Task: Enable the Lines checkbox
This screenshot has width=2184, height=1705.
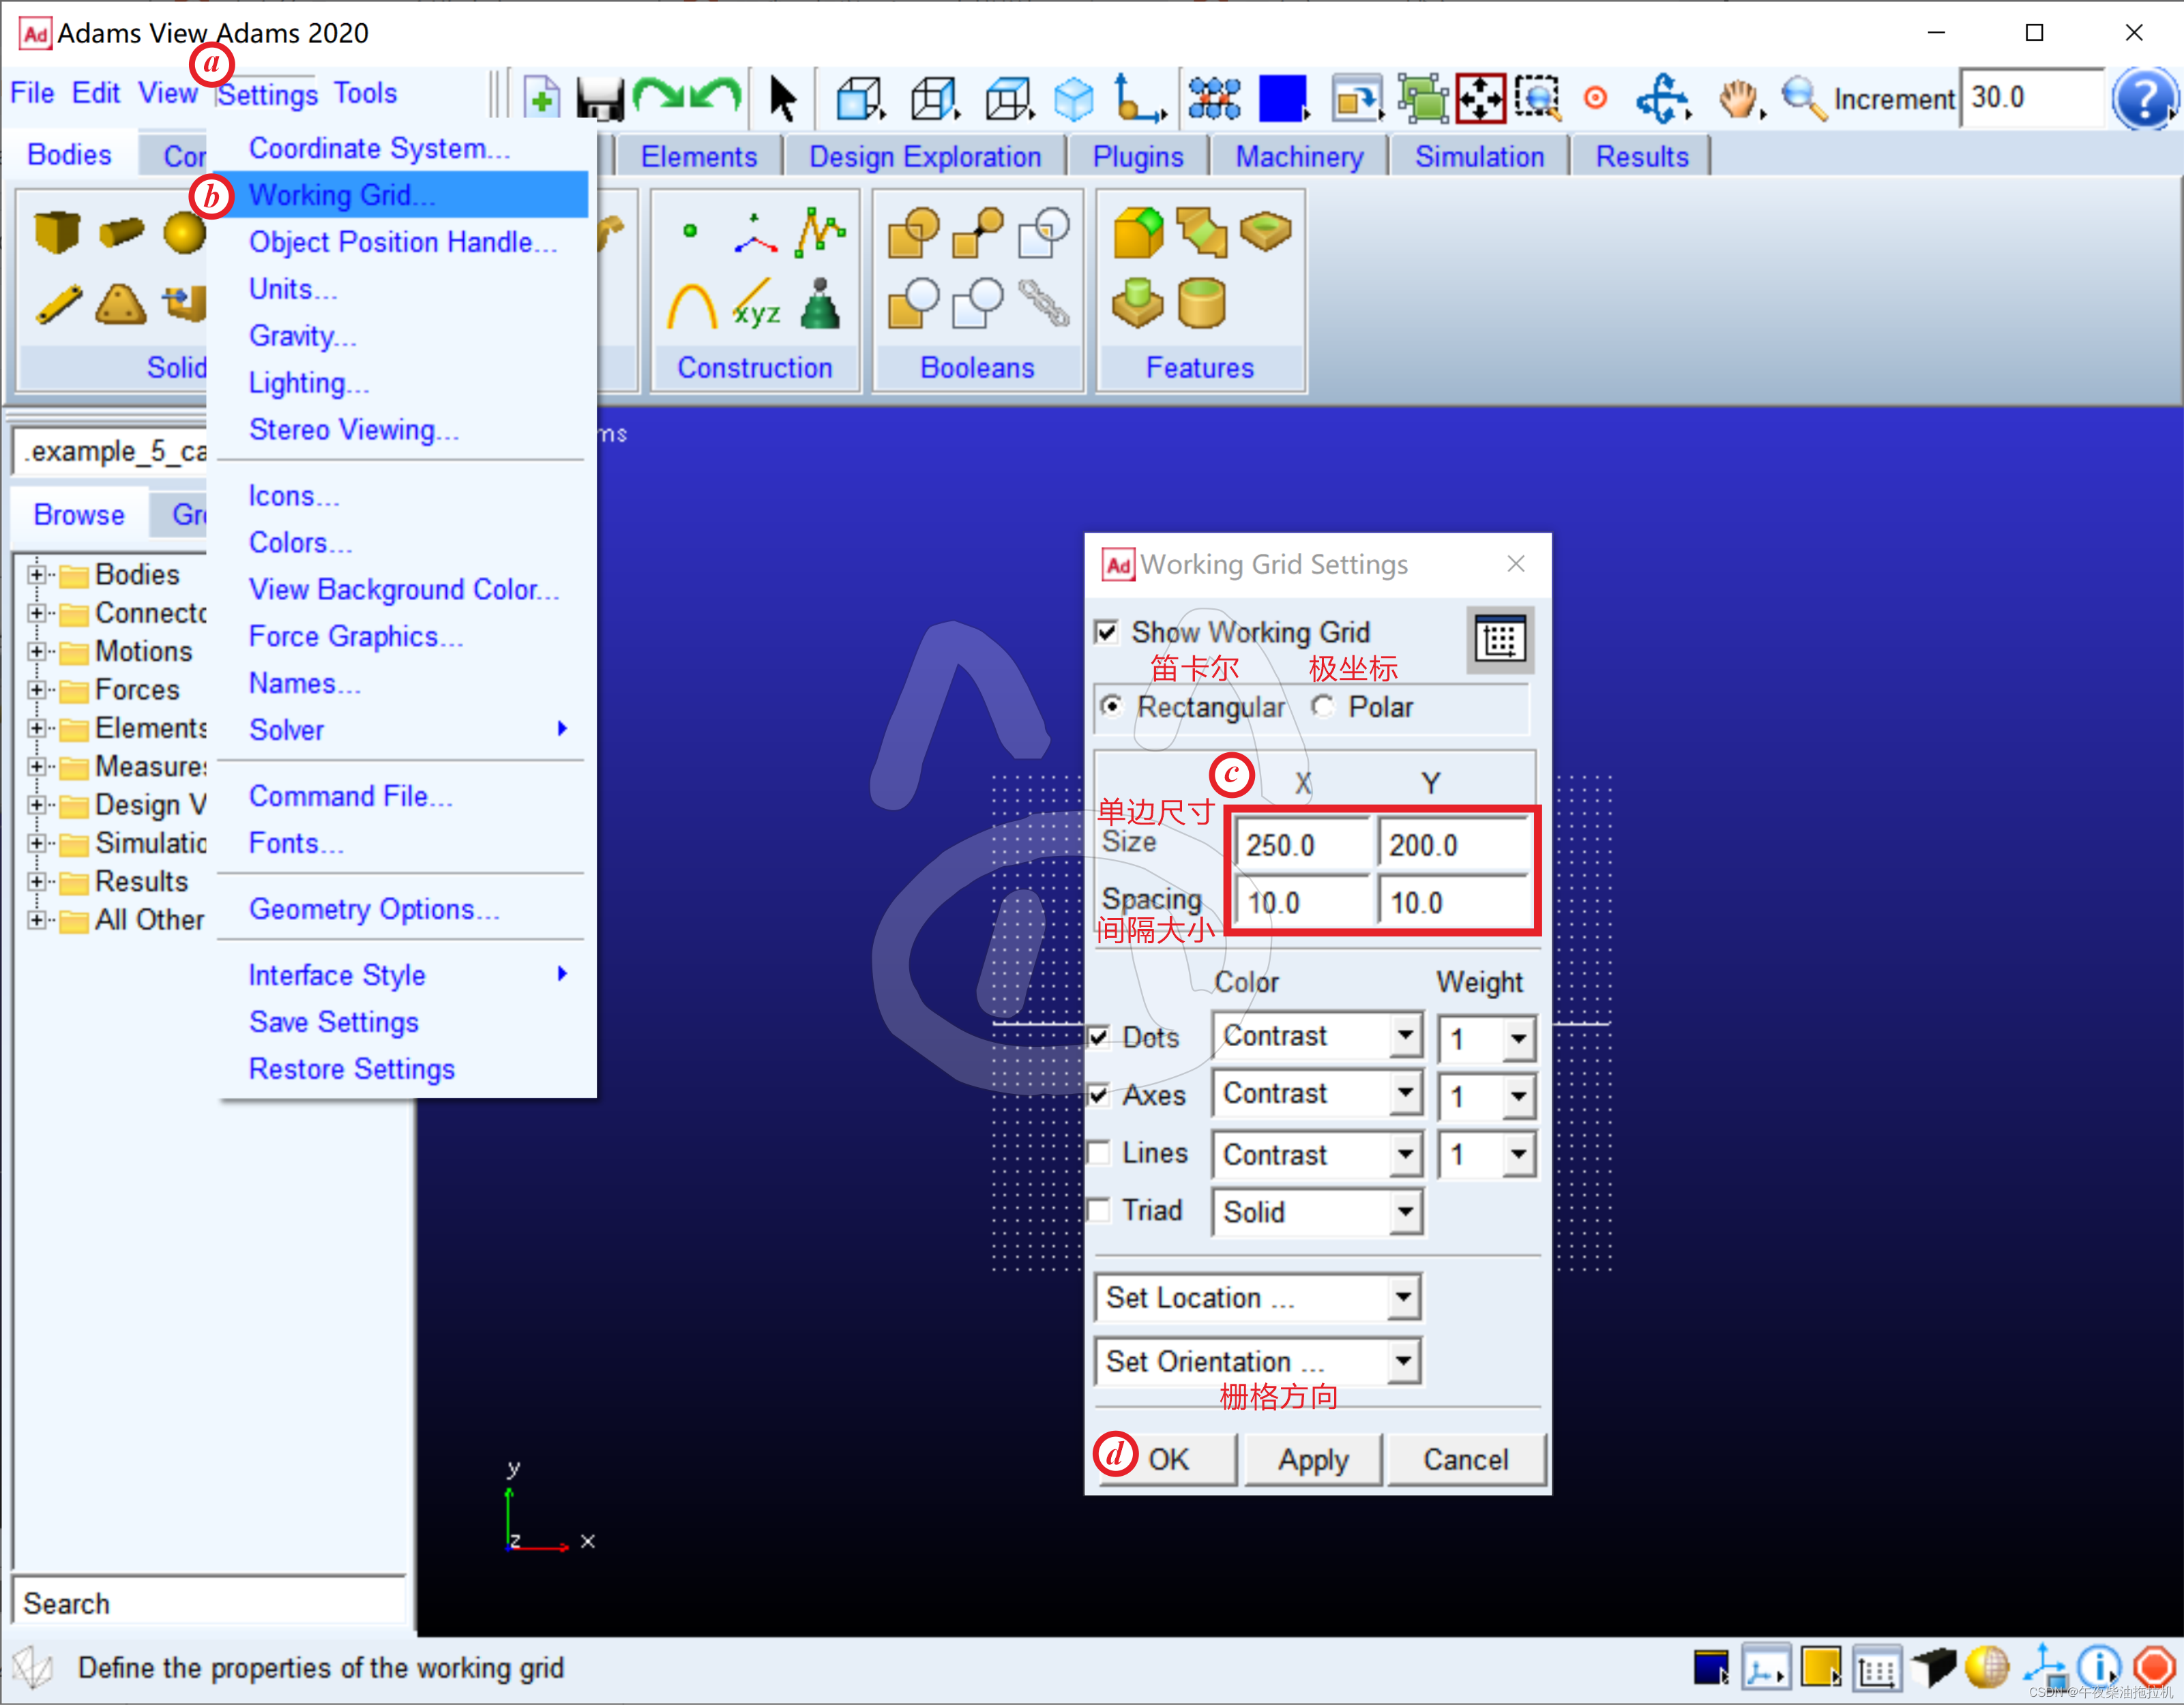Action: (x=1099, y=1153)
